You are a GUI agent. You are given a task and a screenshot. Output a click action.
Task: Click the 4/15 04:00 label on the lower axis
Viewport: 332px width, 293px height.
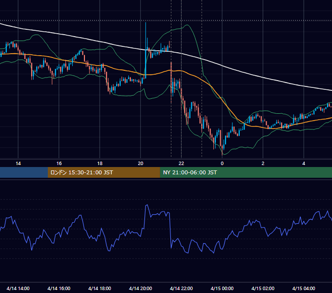click(x=304, y=288)
